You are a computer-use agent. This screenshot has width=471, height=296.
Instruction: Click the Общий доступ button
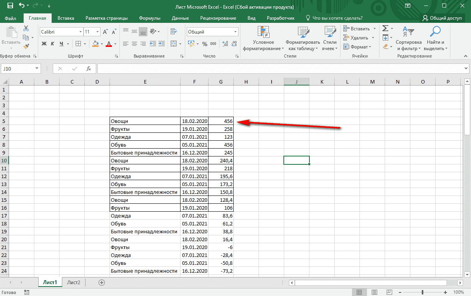(x=443, y=18)
